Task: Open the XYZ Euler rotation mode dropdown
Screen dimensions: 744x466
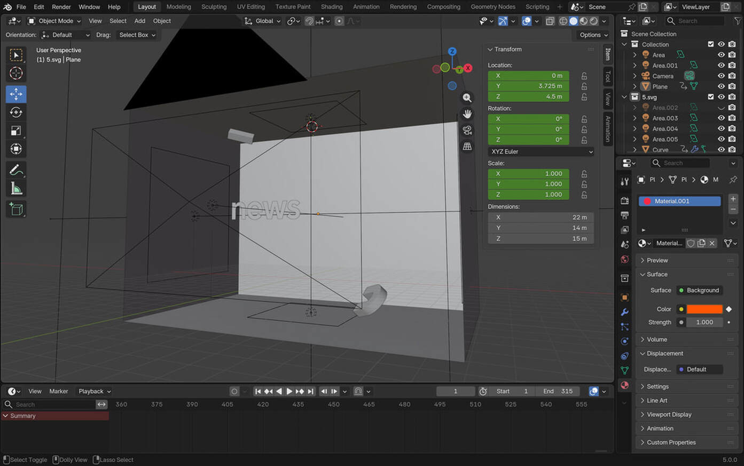Action: click(x=541, y=152)
